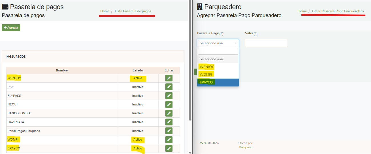Image resolution: width=371 pixels, height=154 pixels.
Task: Pick EPAYCO from the dropdown options
Action: 206,82
